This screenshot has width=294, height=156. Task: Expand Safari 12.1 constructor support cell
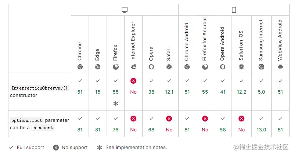point(169,92)
